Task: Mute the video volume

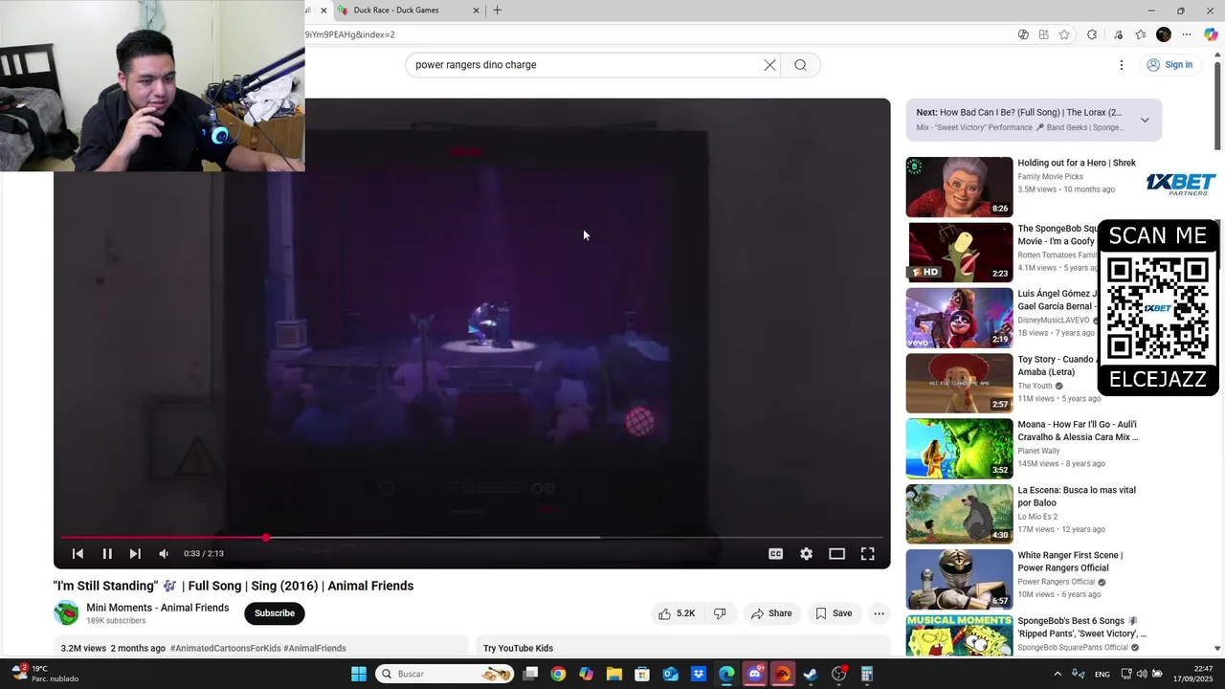Action: click(x=164, y=553)
